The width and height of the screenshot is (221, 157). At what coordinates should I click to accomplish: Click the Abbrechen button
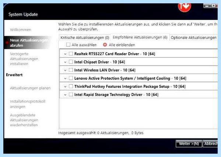(210, 144)
